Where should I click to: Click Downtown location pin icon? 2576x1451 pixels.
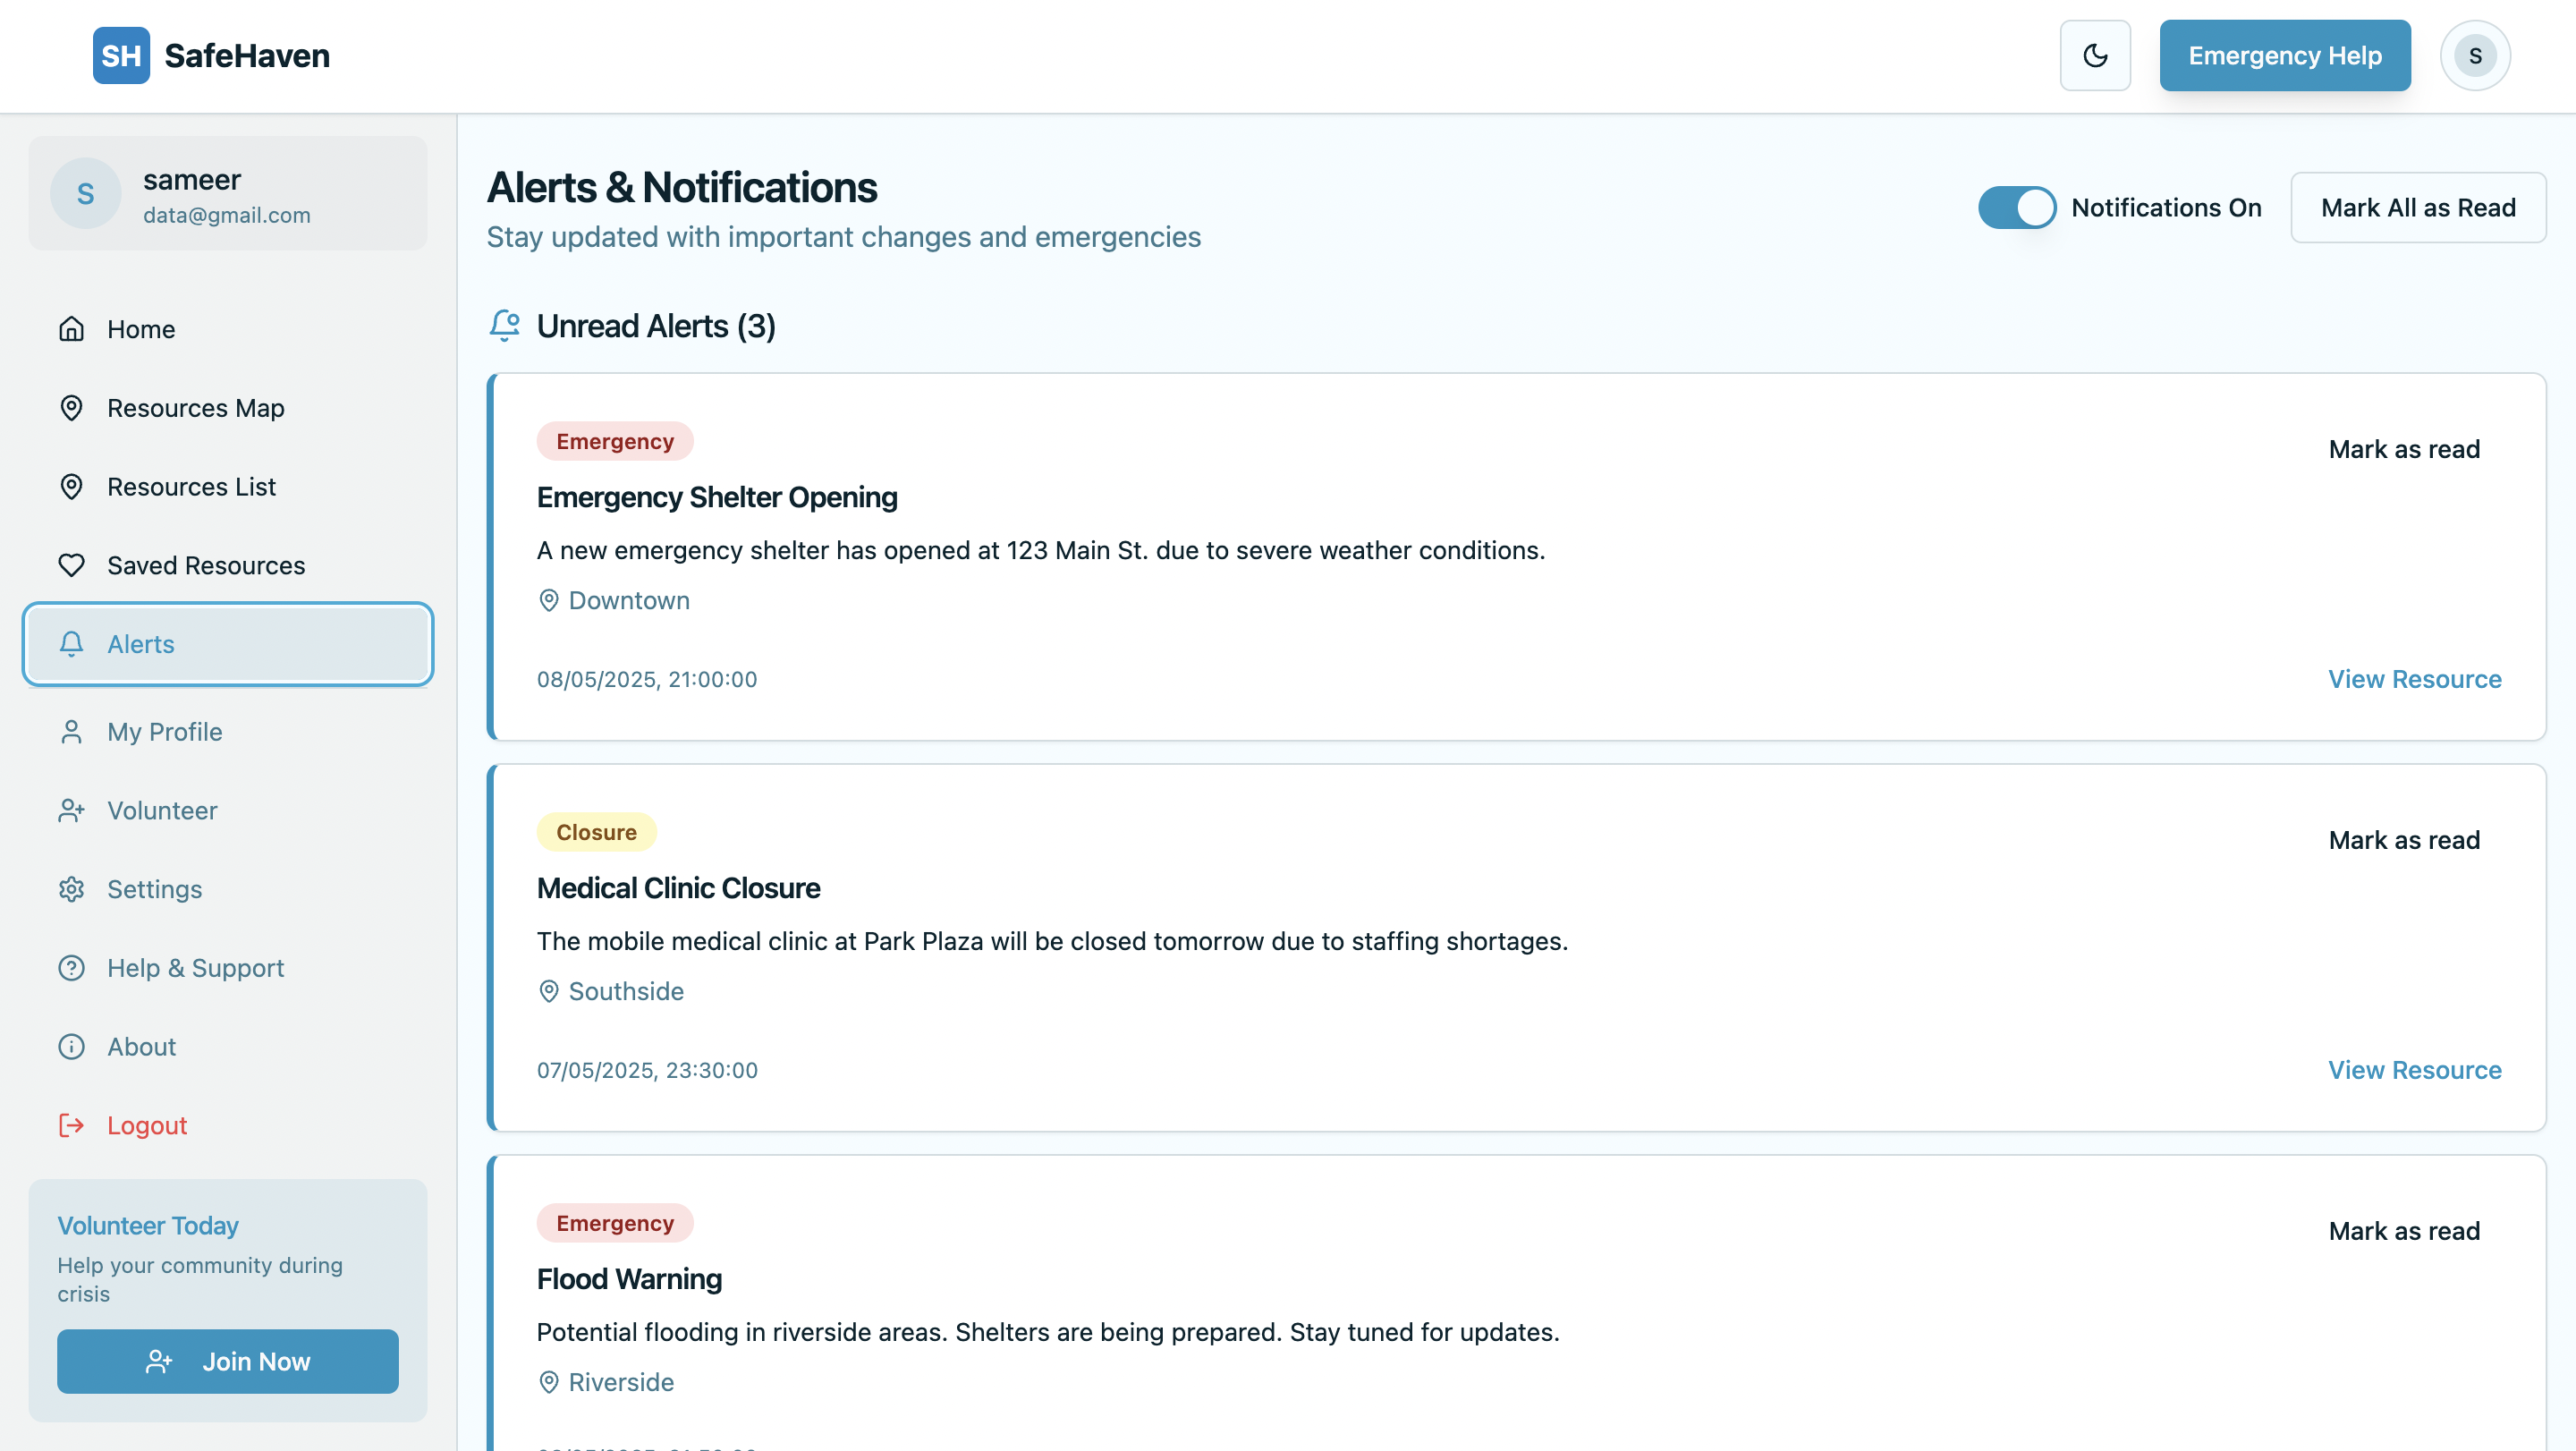click(549, 600)
